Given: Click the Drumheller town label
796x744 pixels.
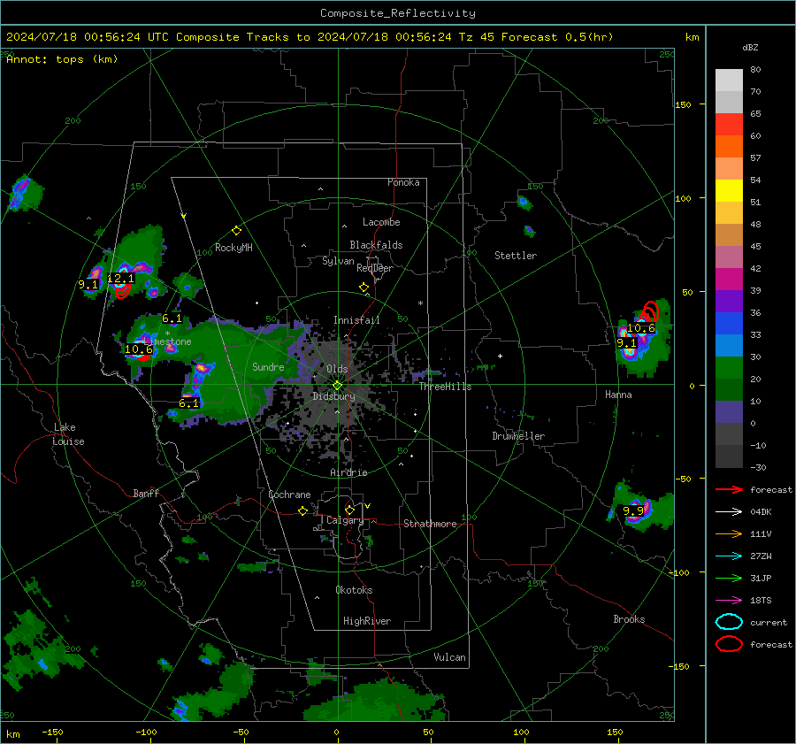Looking at the screenshot, I should coord(518,436).
